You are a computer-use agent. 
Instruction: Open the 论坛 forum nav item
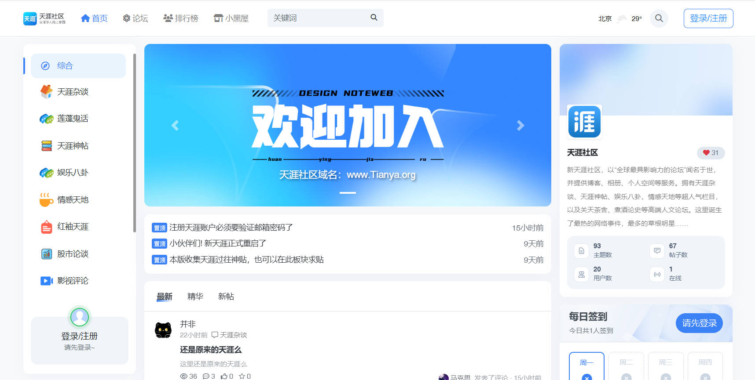pyautogui.click(x=135, y=18)
